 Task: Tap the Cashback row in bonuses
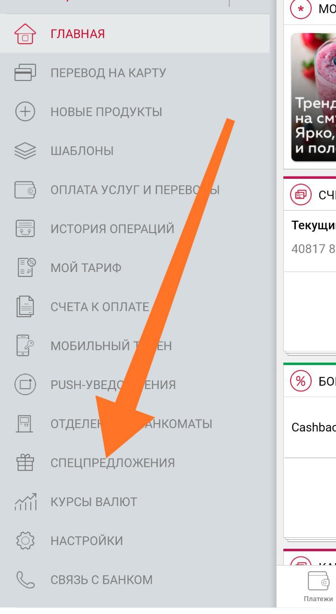click(310, 427)
